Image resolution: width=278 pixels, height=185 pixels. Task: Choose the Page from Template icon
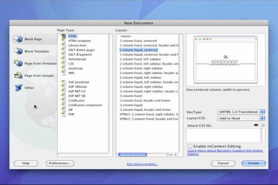coord(18,63)
